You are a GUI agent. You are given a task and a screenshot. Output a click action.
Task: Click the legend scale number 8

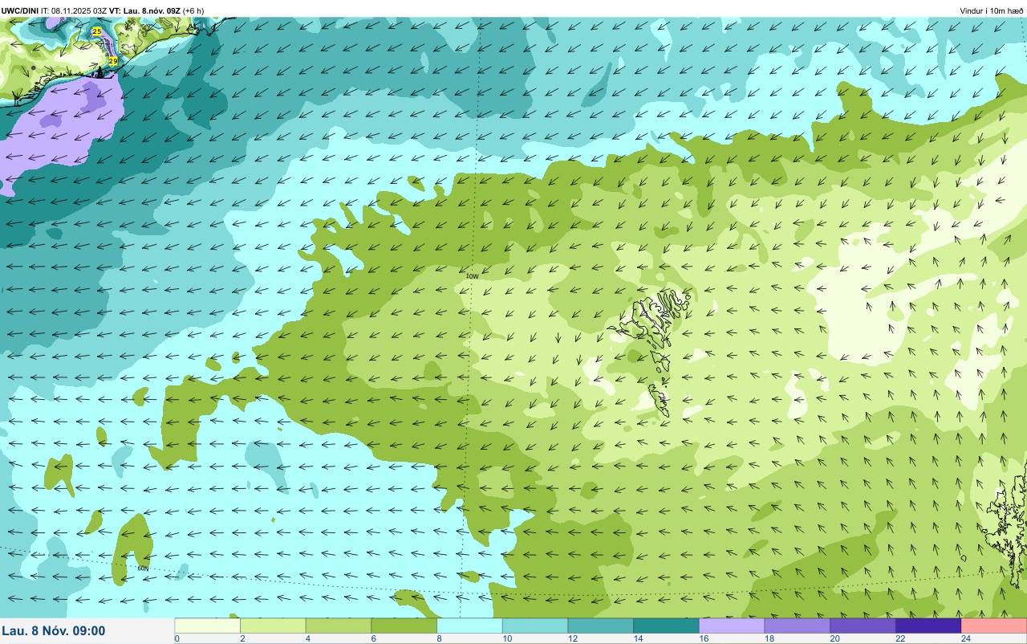[438, 638]
